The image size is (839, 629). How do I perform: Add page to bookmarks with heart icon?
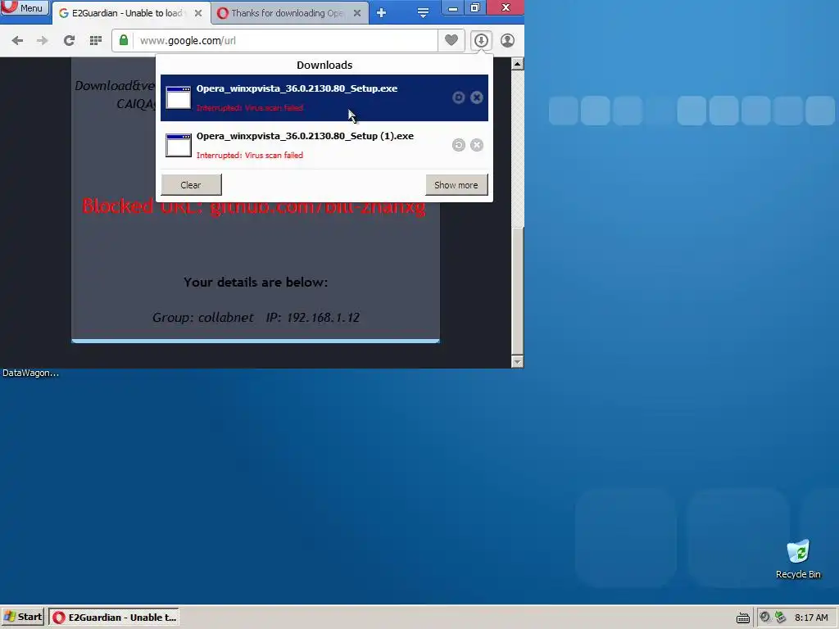pyautogui.click(x=451, y=40)
